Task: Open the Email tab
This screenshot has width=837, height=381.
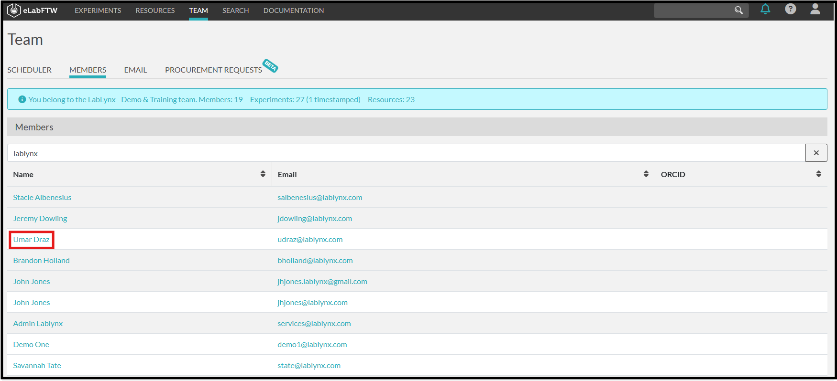Action: point(135,70)
